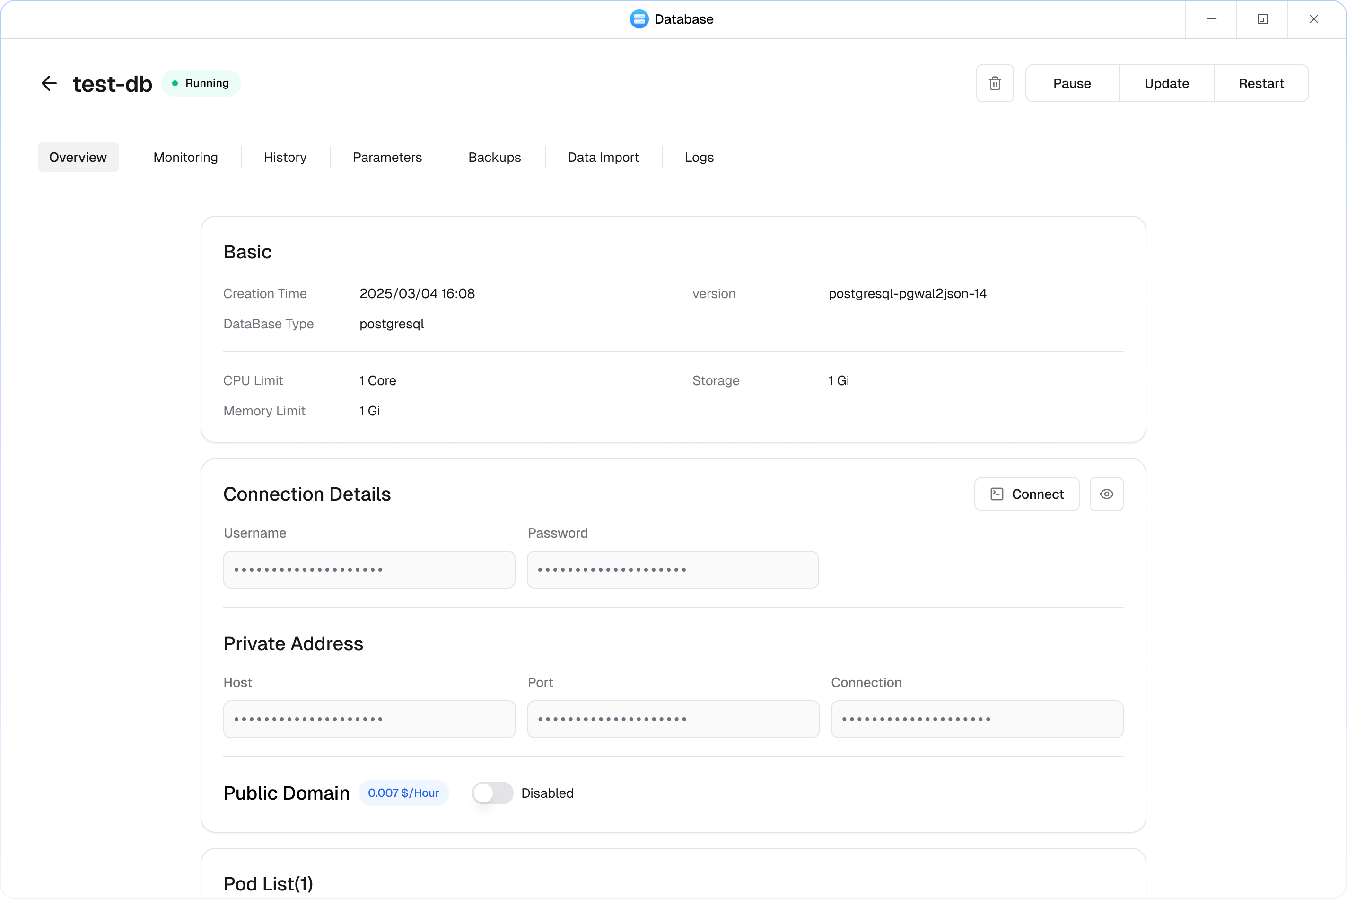Go to the Parameters tab
The image size is (1347, 899).
tap(387, 157)
